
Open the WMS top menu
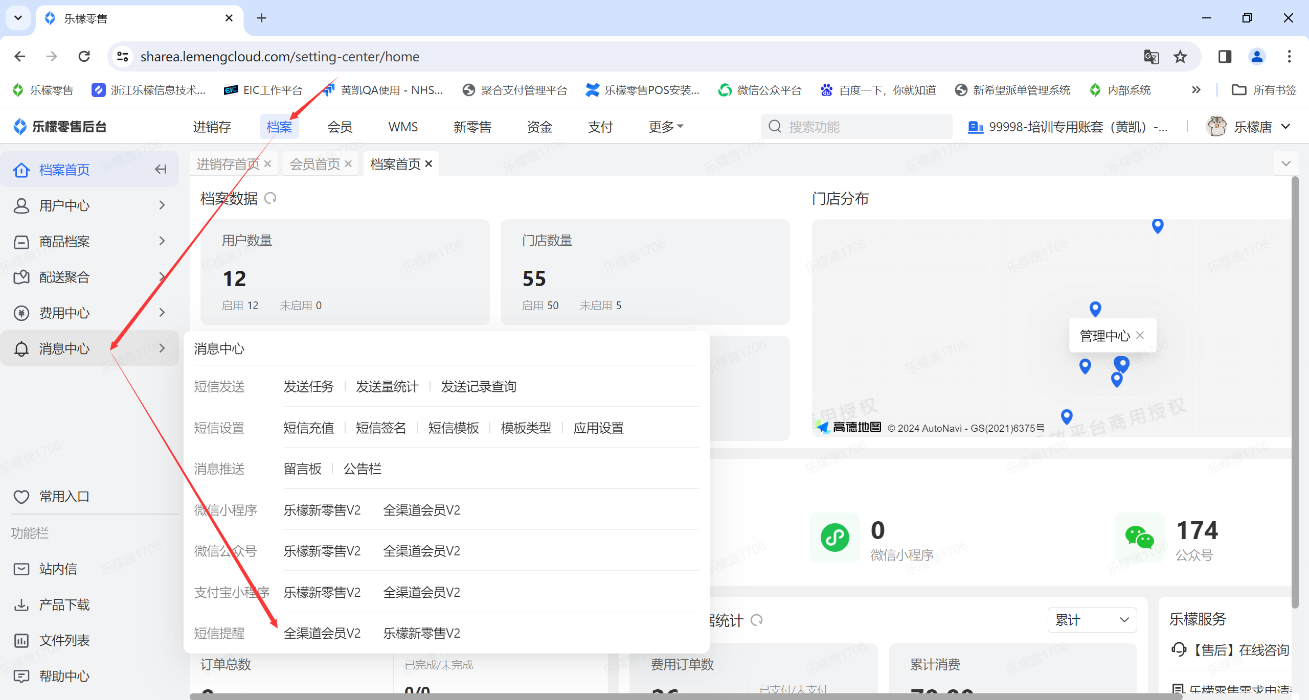point(403,127)
